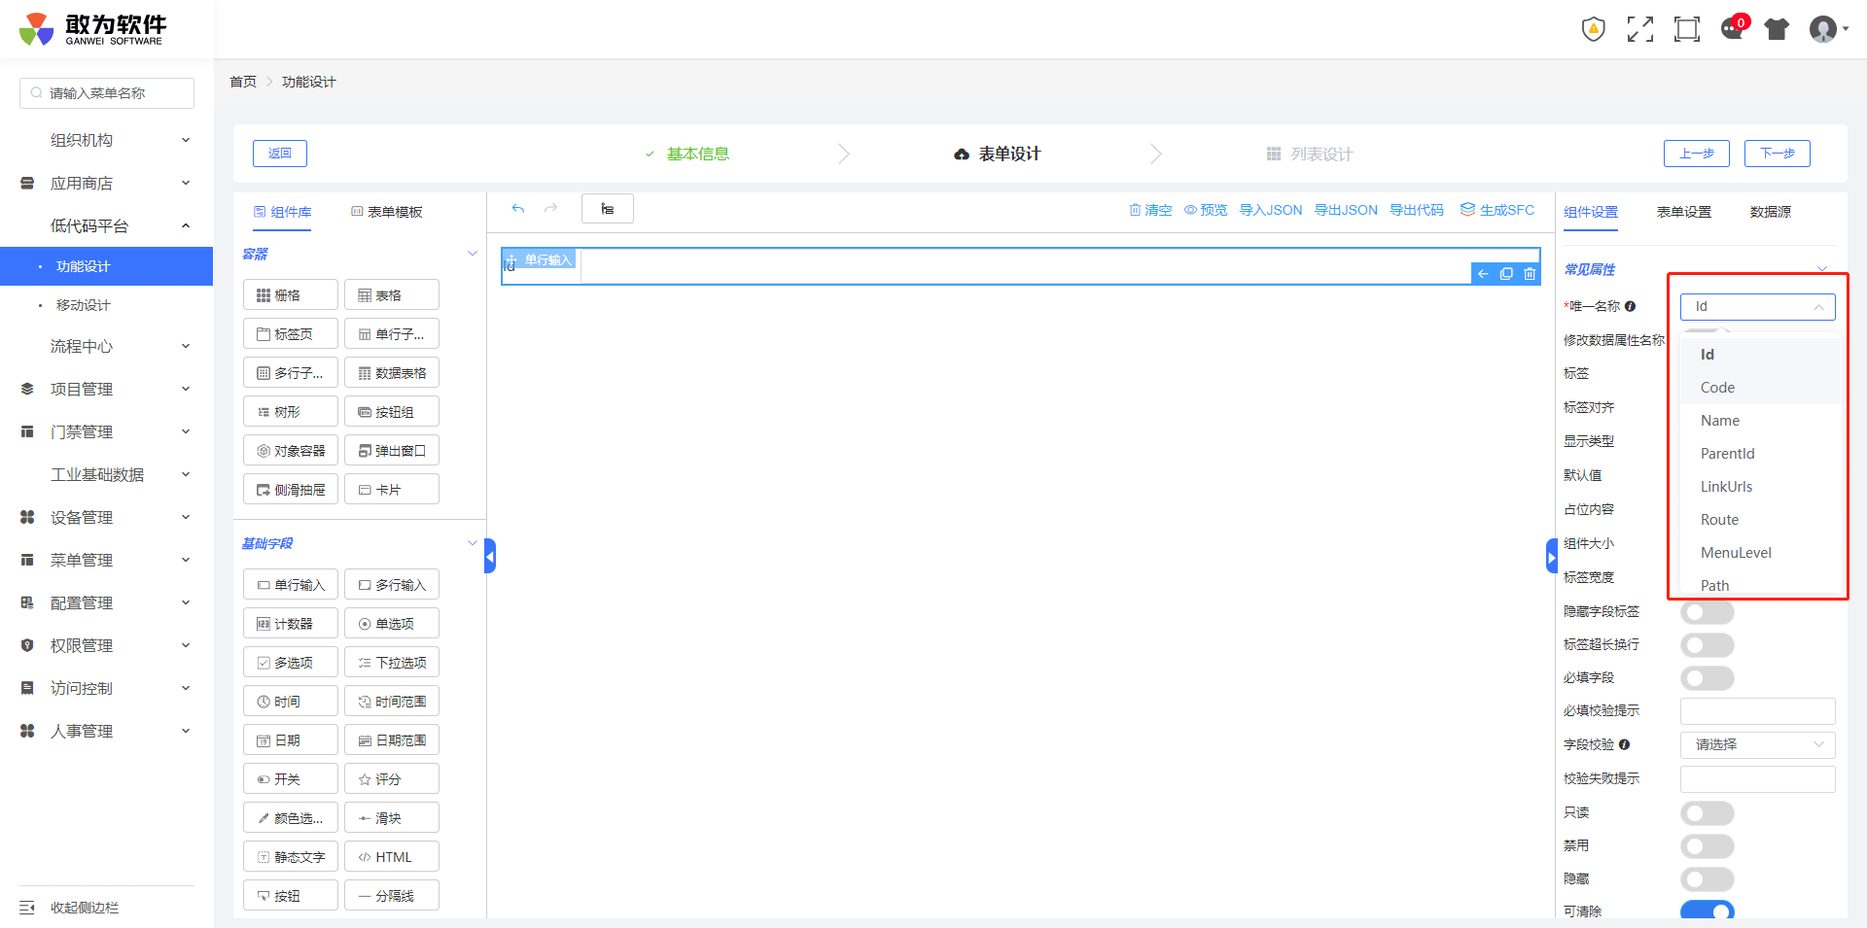The height and width of the screenshot is (928, 1867).
Task: Click the 生成SFC link
Action: coord(1497,210)
